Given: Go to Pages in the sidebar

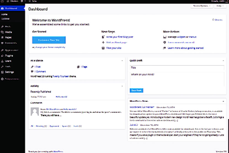Looking at the screenshot, I should 8,37.
